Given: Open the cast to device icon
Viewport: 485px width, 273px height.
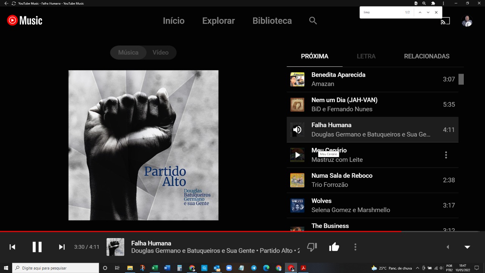Looking at the screenshot, I should pos(445,21).
